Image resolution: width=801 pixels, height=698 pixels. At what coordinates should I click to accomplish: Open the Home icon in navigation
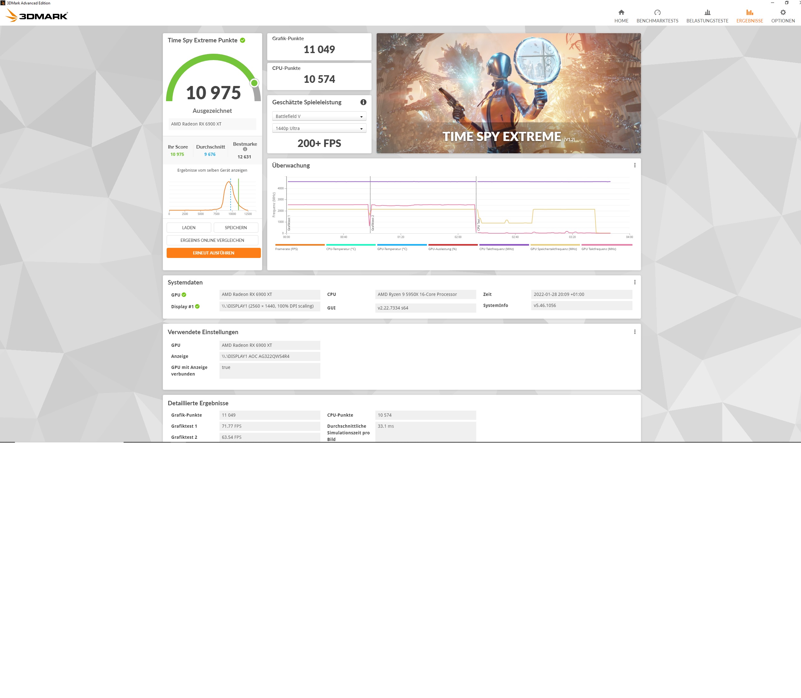621,12
